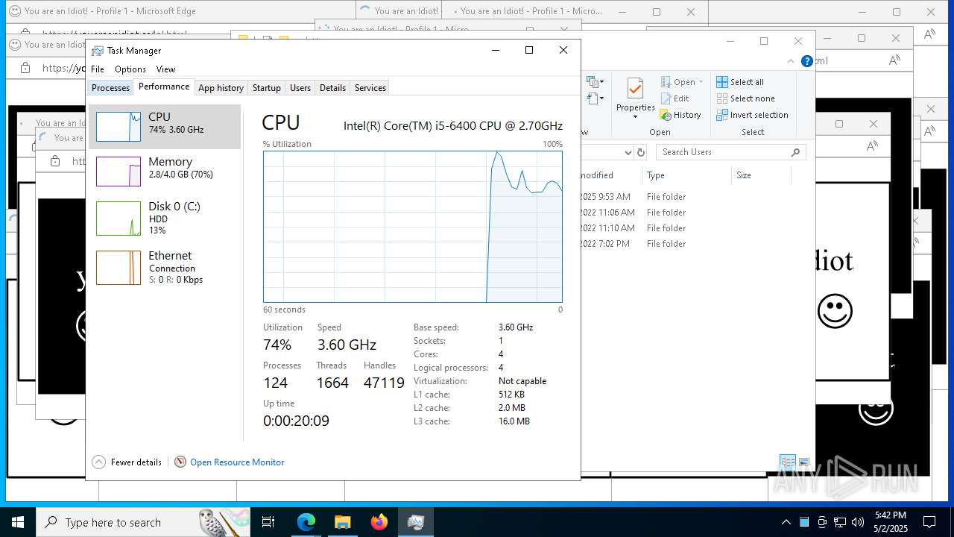Open Firefox from the taskbar
The height and width of the screenshot is (537, 954).
point(379,522)
